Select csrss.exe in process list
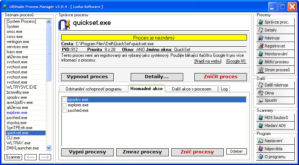299x165 pixels. (x=26, y=37)
